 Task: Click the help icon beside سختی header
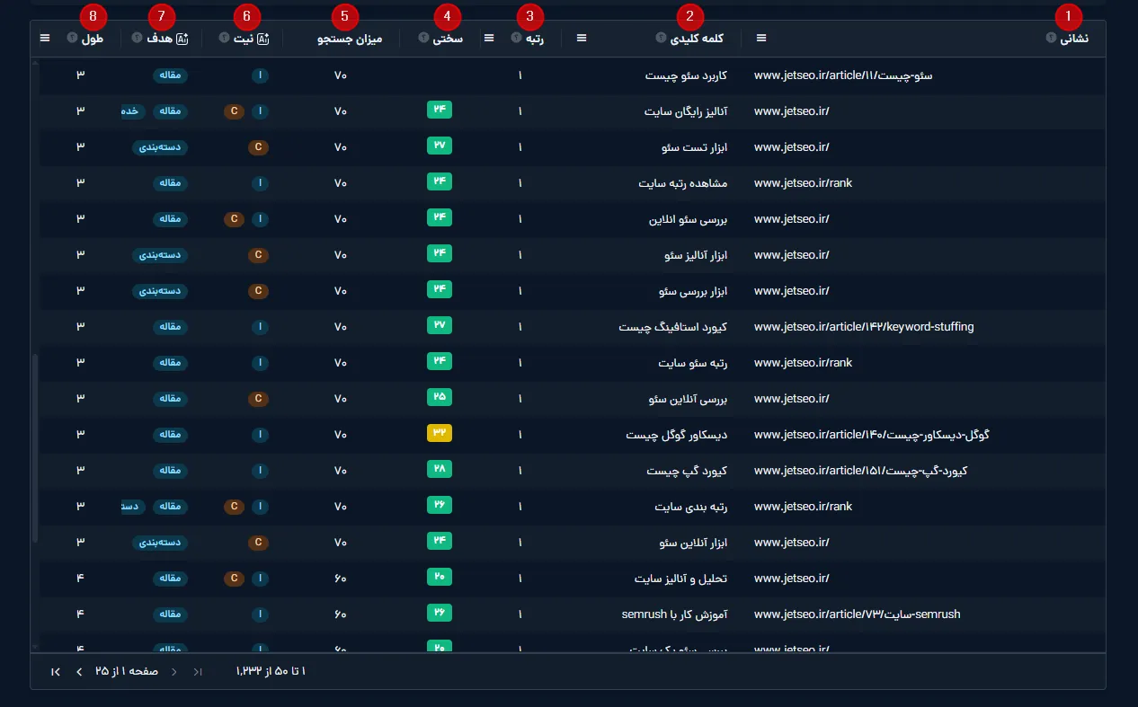[423, 38]
